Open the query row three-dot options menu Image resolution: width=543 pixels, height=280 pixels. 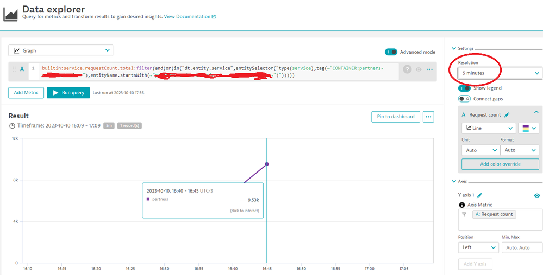tap(429, 69)
